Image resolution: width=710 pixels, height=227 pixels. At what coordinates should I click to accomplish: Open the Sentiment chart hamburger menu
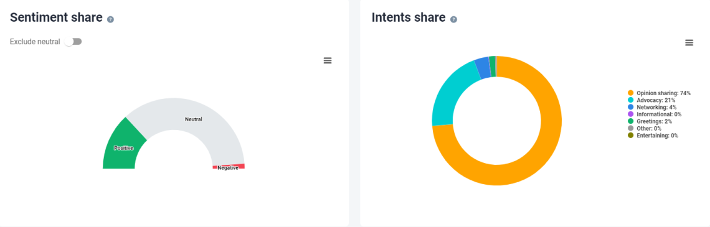[x=328, y=60]
